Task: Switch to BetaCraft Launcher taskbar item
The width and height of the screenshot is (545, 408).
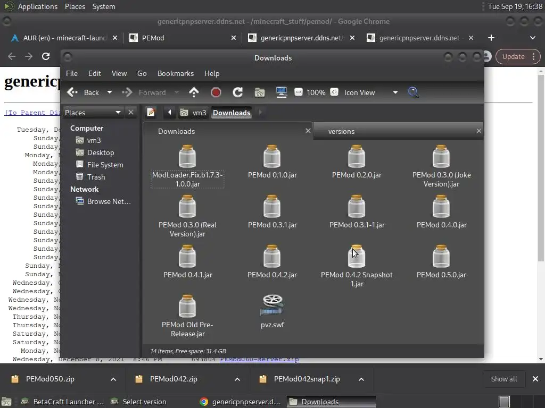Action: coord(63,402)
